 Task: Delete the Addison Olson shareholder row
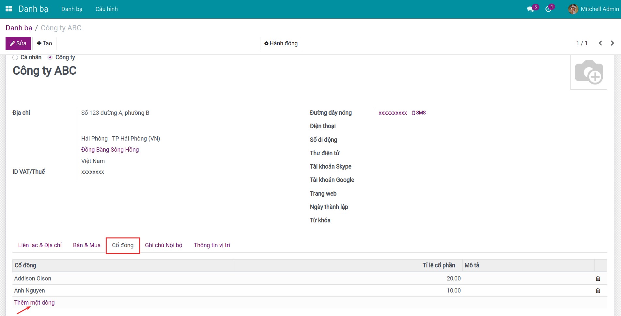pyautogui.click(x=598, y=278)
